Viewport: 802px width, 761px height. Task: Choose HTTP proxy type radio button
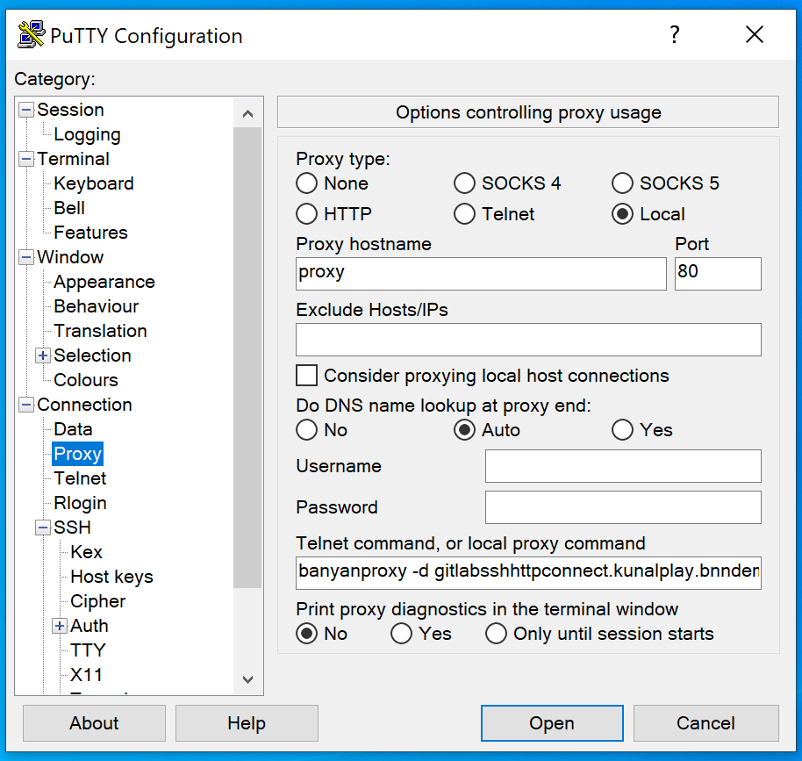tap(306, 214)
